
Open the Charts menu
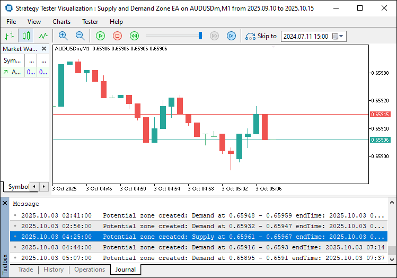point(61,22)
